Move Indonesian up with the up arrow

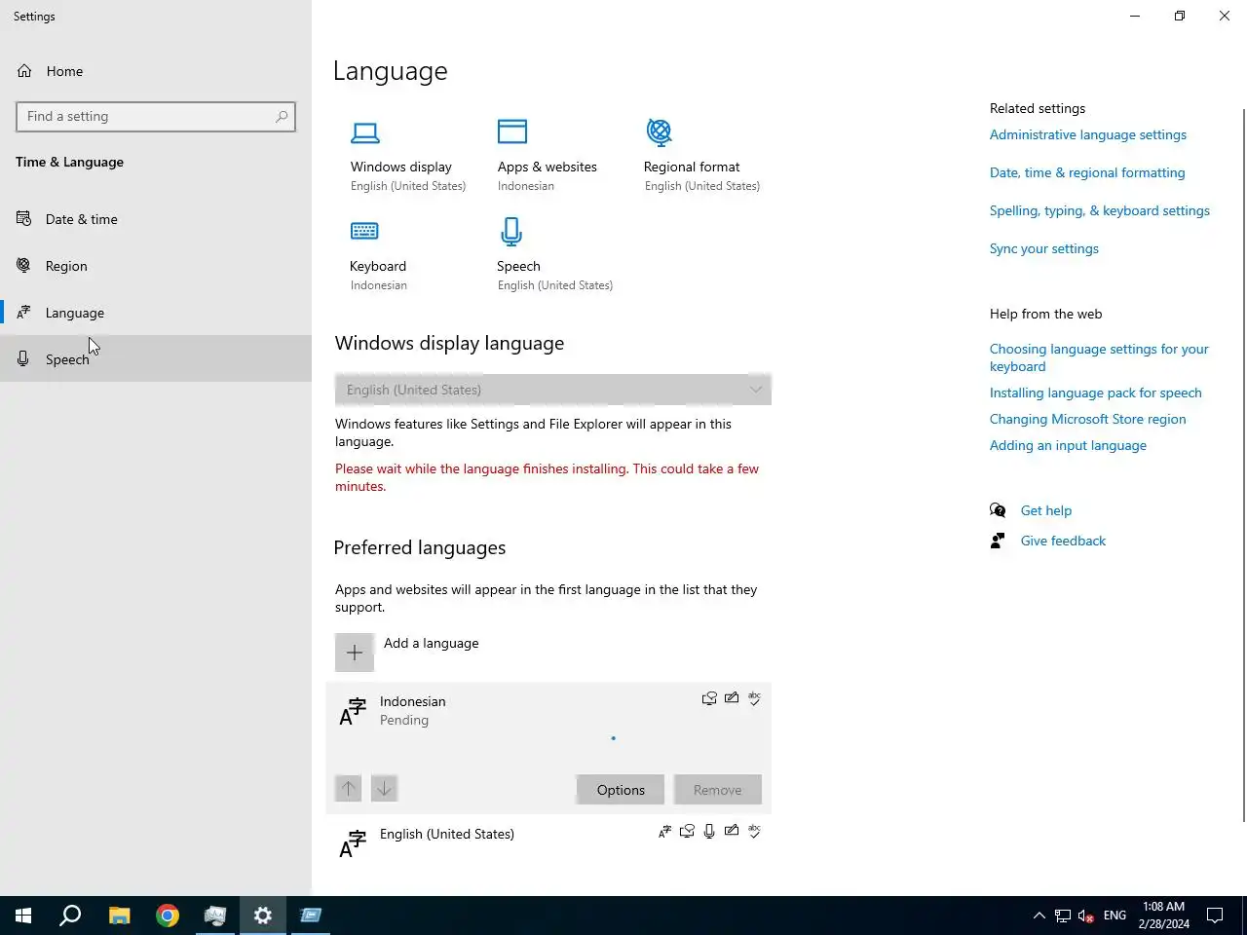[x=349, y=788]
